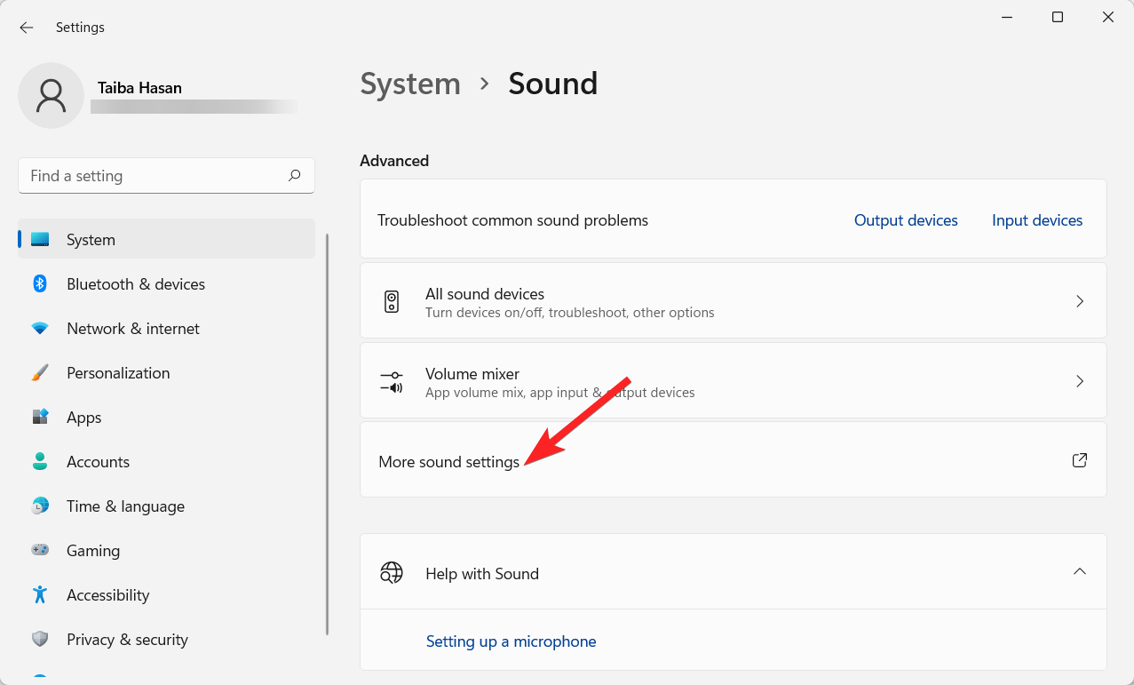
Task: Click 'Turn devices on/off, troubleshoot, other options' text
Action: 570,313
